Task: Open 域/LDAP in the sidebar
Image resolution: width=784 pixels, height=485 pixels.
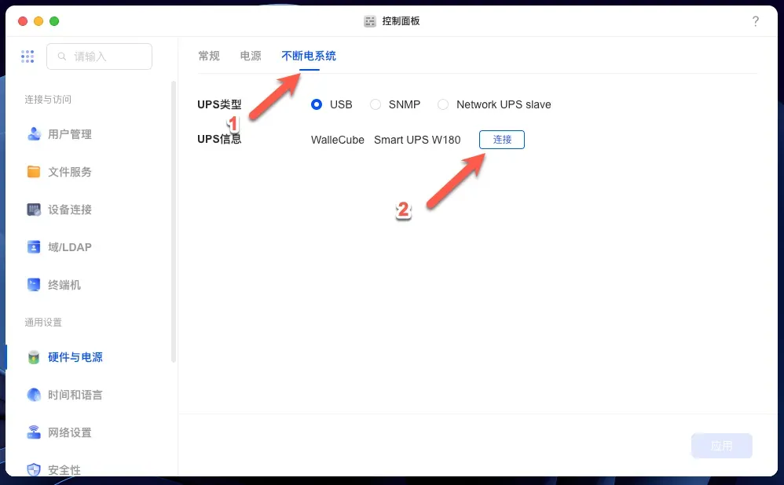Action: pos(70,247)
